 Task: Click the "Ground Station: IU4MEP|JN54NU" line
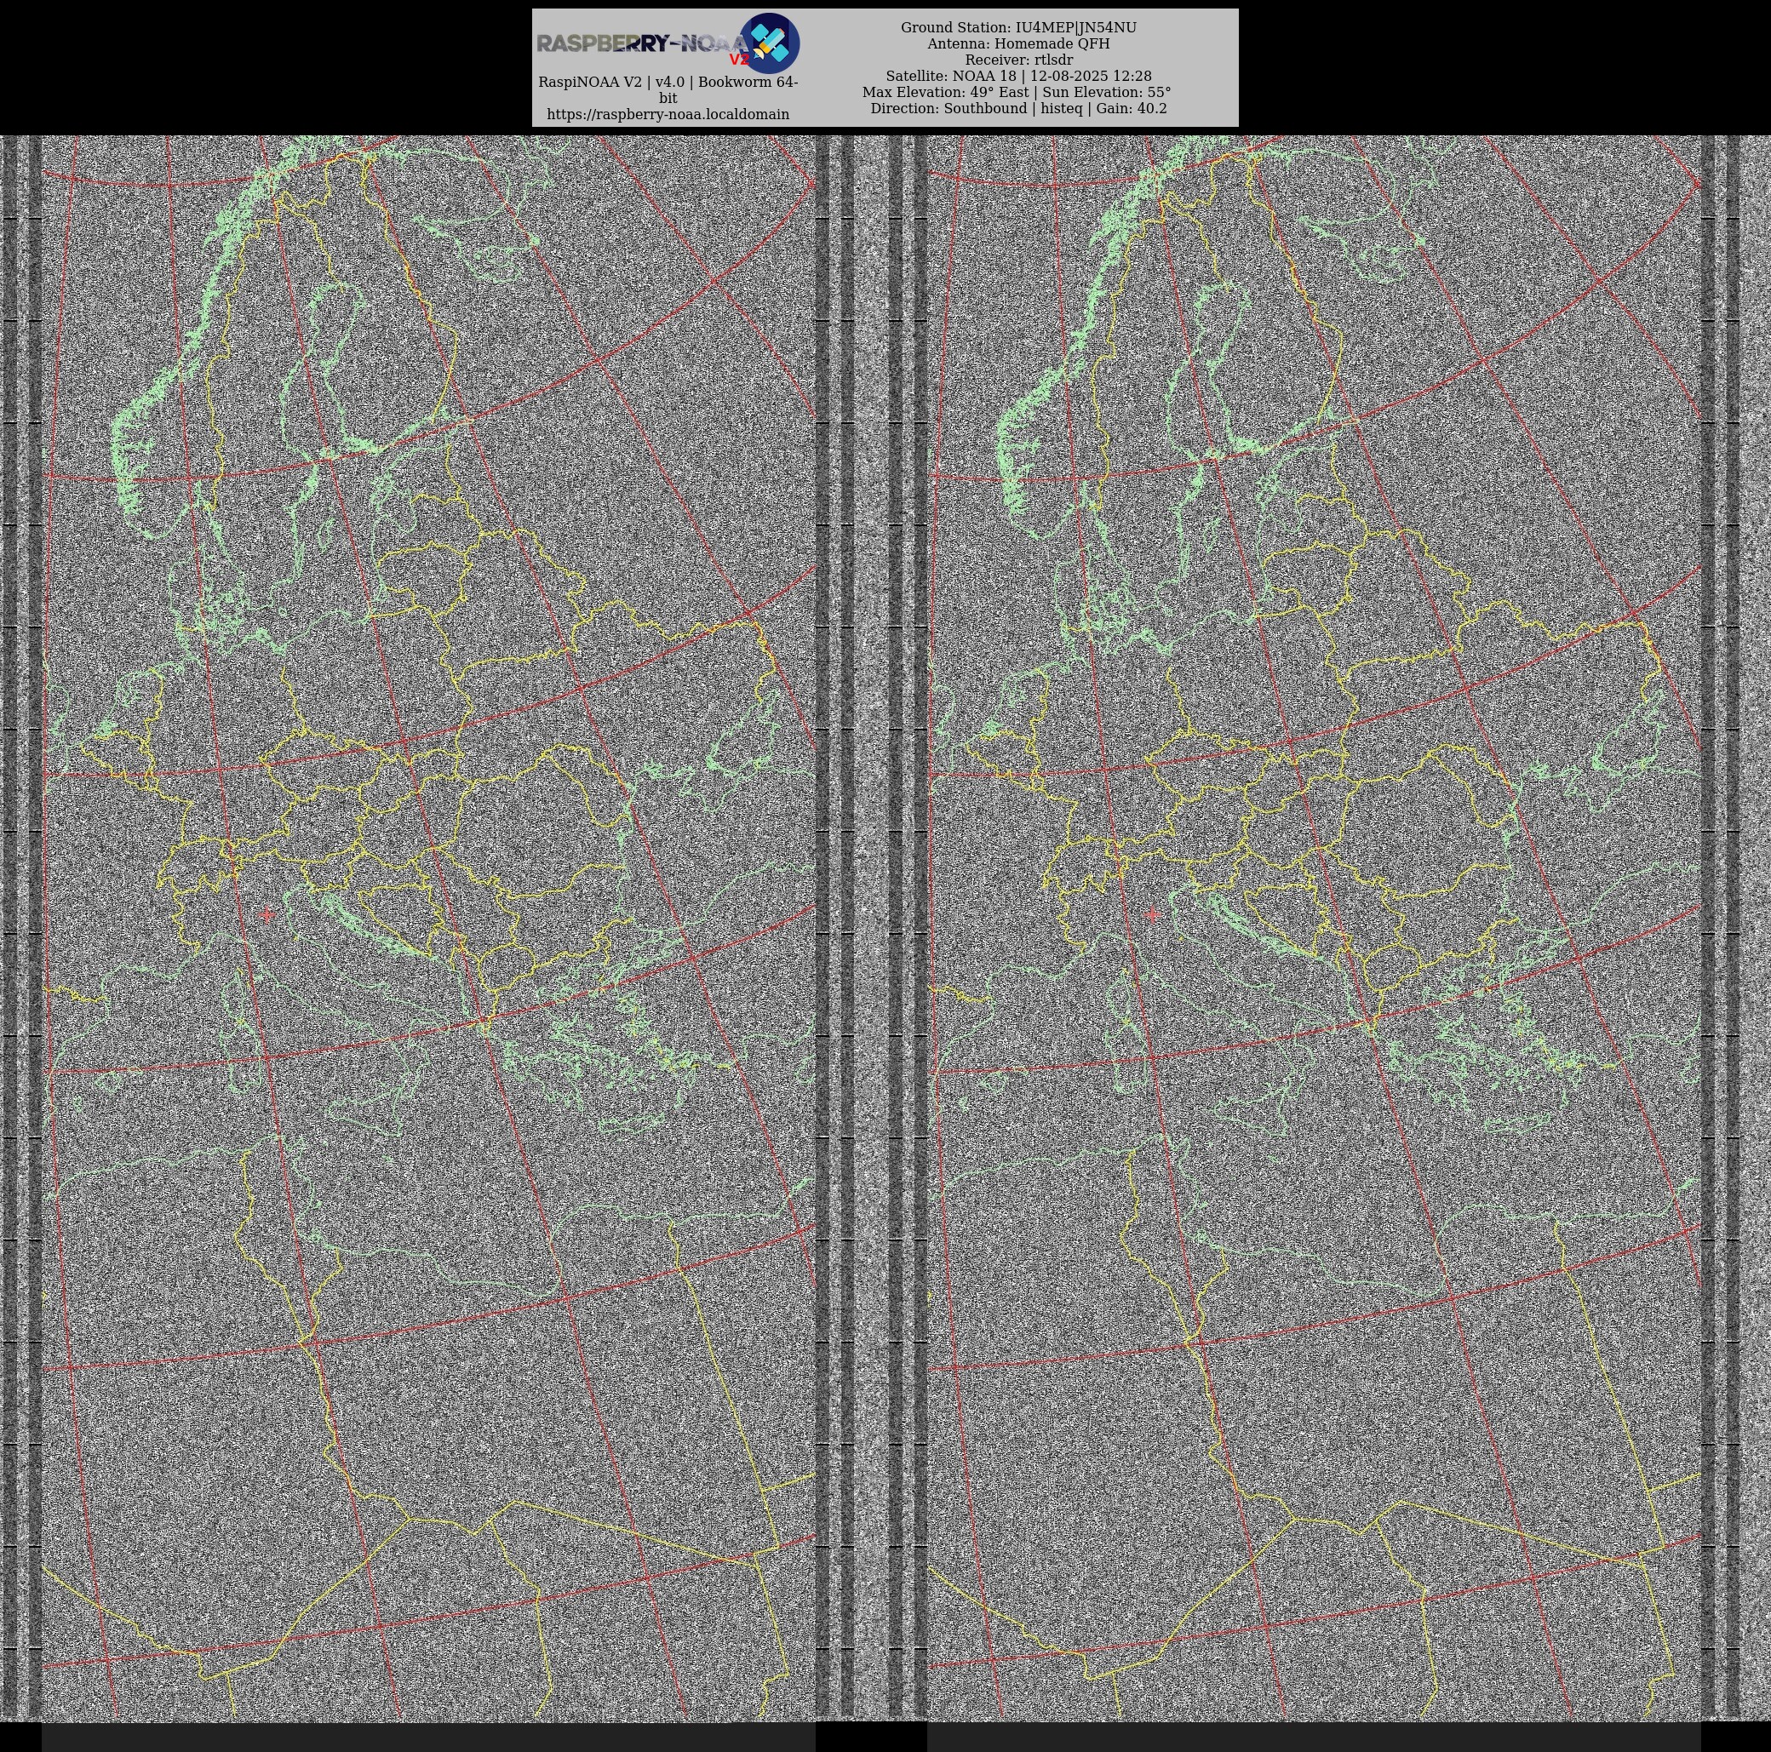click(1018, 27)
